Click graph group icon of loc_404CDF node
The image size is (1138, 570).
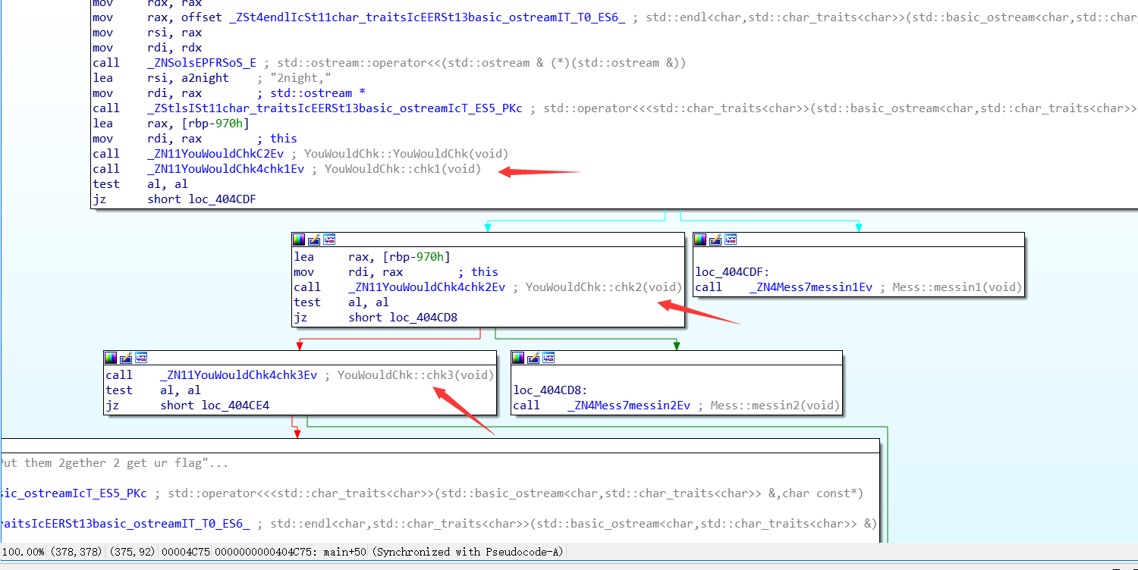coord(731,240)
